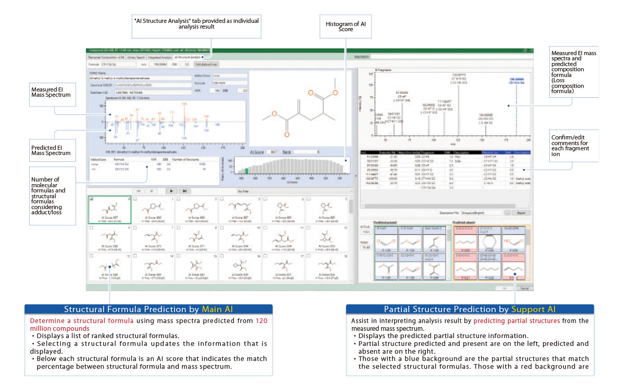619x387 pixels.
Task: Go to the previous page of structures
Action: coord(151,191)
